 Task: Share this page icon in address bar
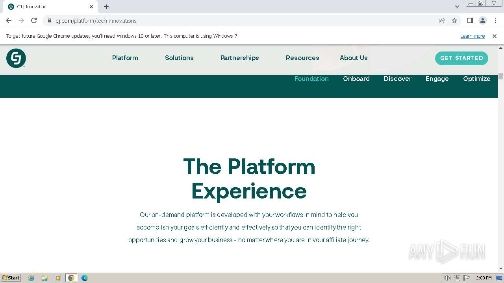[442, 20]
